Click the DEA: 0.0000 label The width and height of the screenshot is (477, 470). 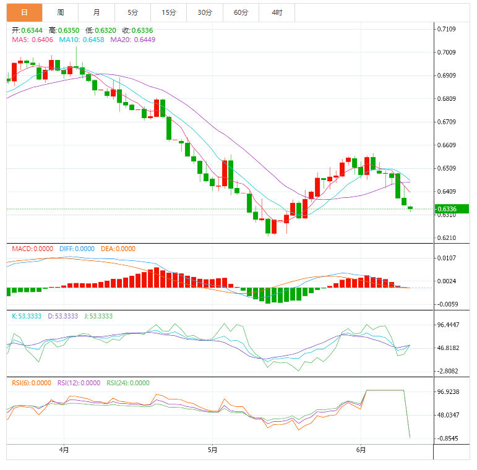[x=118, y=249]
